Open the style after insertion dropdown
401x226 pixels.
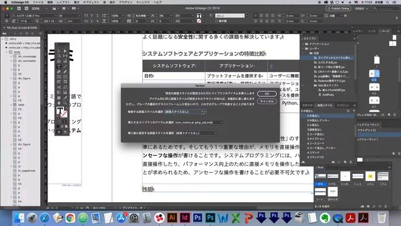tap(196, 133)
